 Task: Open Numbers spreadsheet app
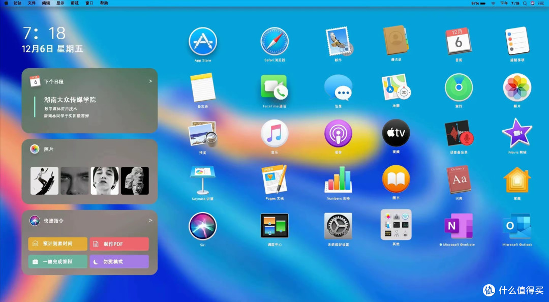338,180
